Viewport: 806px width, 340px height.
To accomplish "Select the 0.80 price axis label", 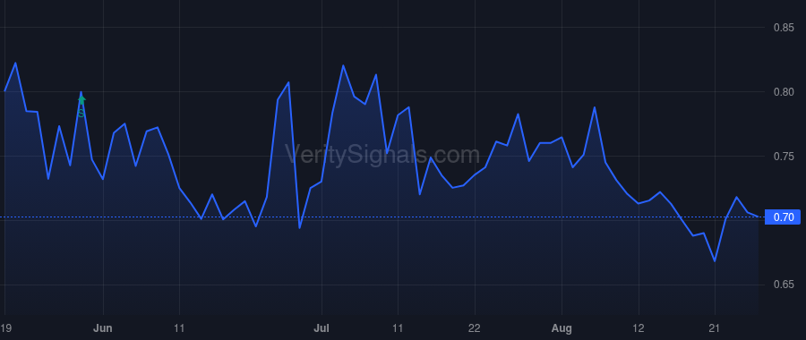I will coord(784,92).
